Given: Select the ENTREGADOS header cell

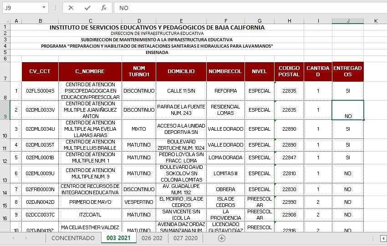Looking at the screenshot, I should 348,71.
